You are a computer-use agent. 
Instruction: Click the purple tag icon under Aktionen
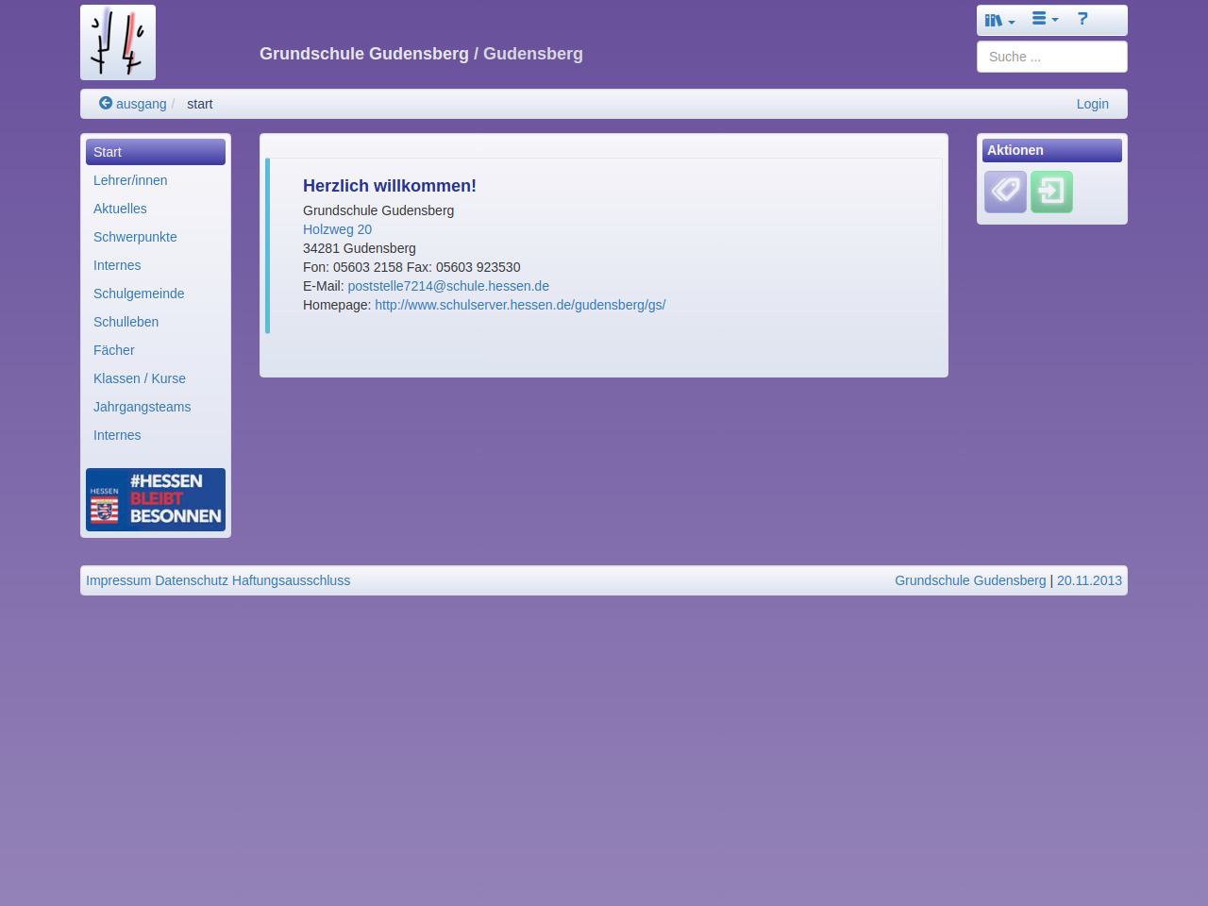(1005, 192)
